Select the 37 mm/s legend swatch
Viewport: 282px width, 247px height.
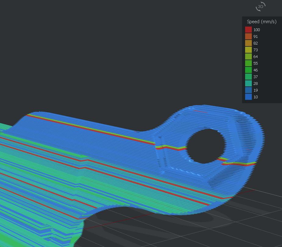[x=248, y=77]
